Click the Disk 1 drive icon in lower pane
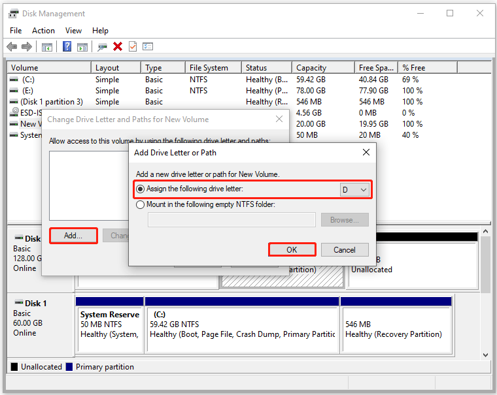The height and width of the screenshot is (395, 497). pos(19,302)
